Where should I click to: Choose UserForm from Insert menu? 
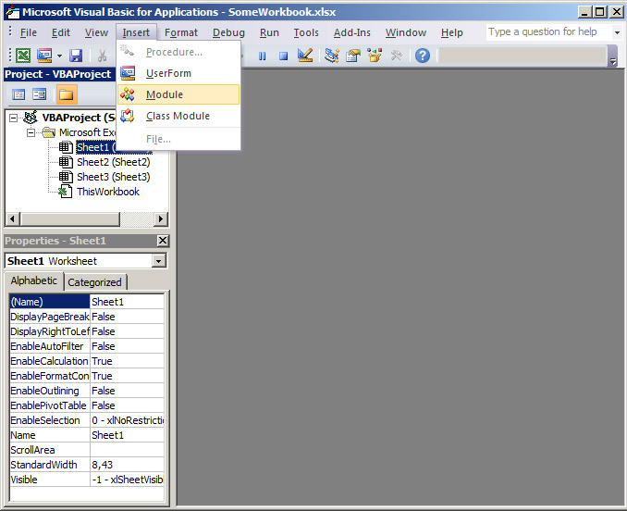coord(178,73)
